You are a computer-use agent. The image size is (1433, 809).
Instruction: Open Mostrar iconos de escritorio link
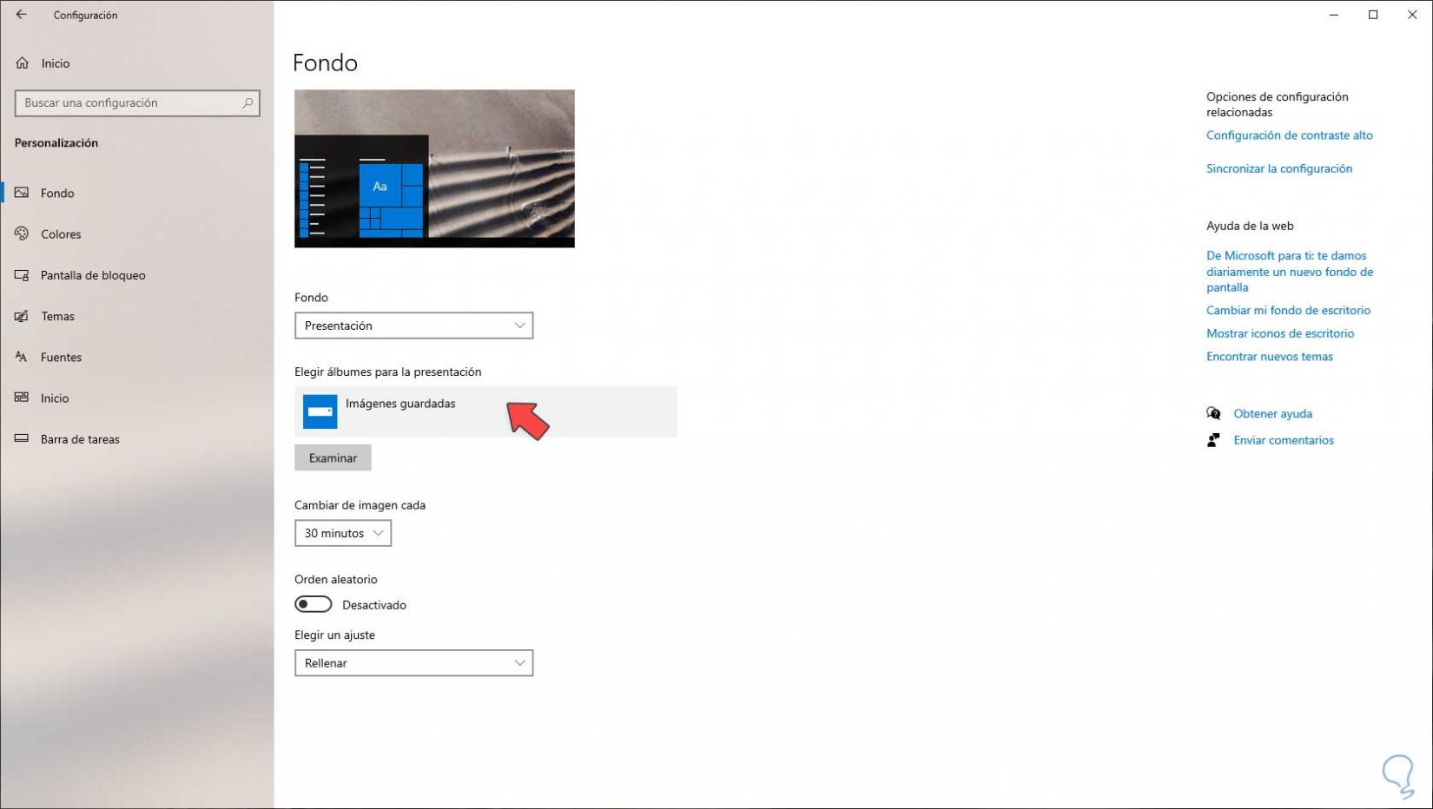pos(1280,333)
